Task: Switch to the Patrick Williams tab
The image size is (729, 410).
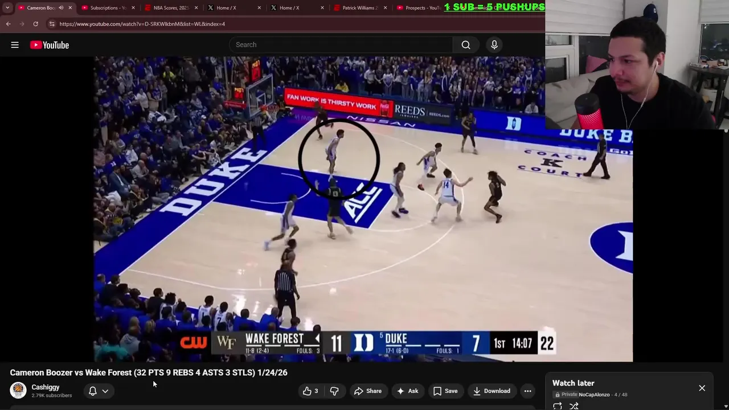Action: tap(359, 8)
